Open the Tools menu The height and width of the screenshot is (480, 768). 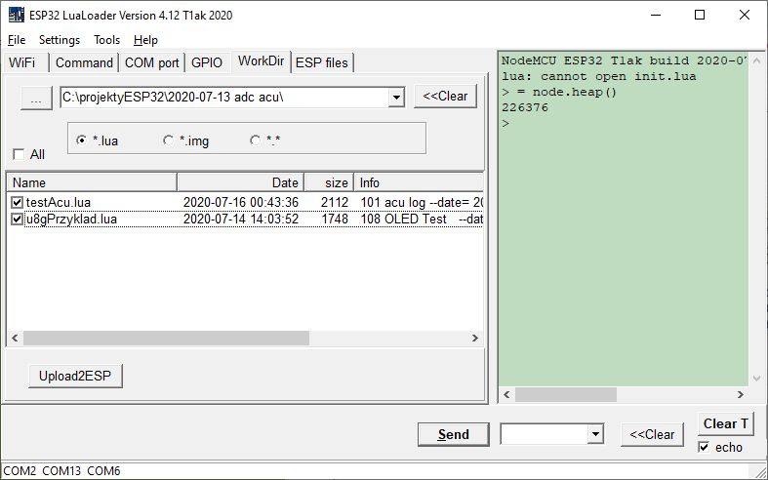tap(106, 40)
